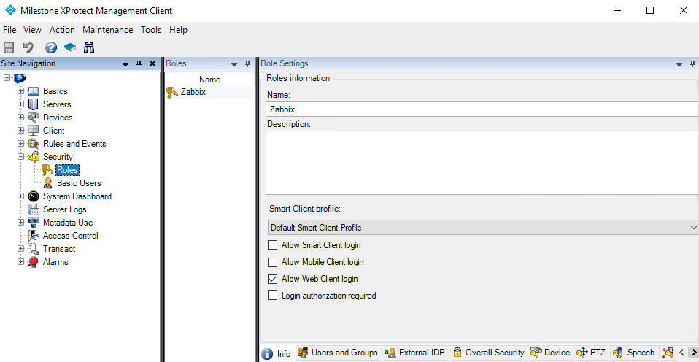
Task: Select the Servers tree icon
Action: pos(34,104)
